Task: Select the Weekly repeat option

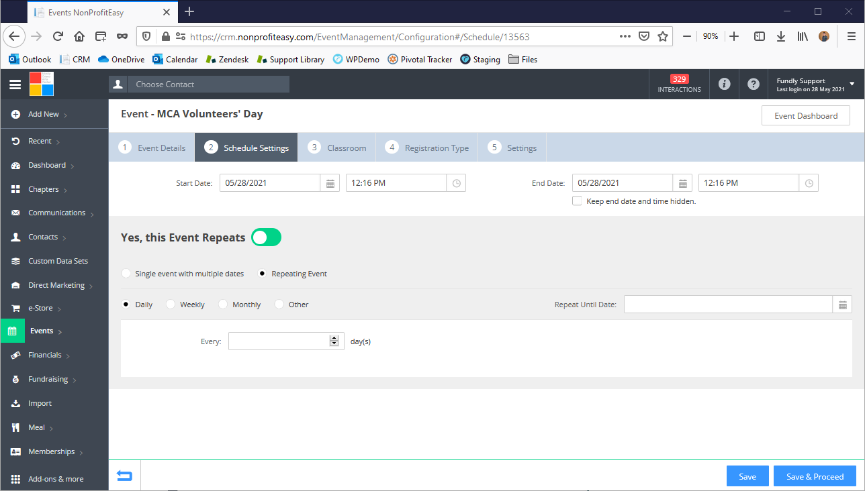Action: (x=171, y=305)
